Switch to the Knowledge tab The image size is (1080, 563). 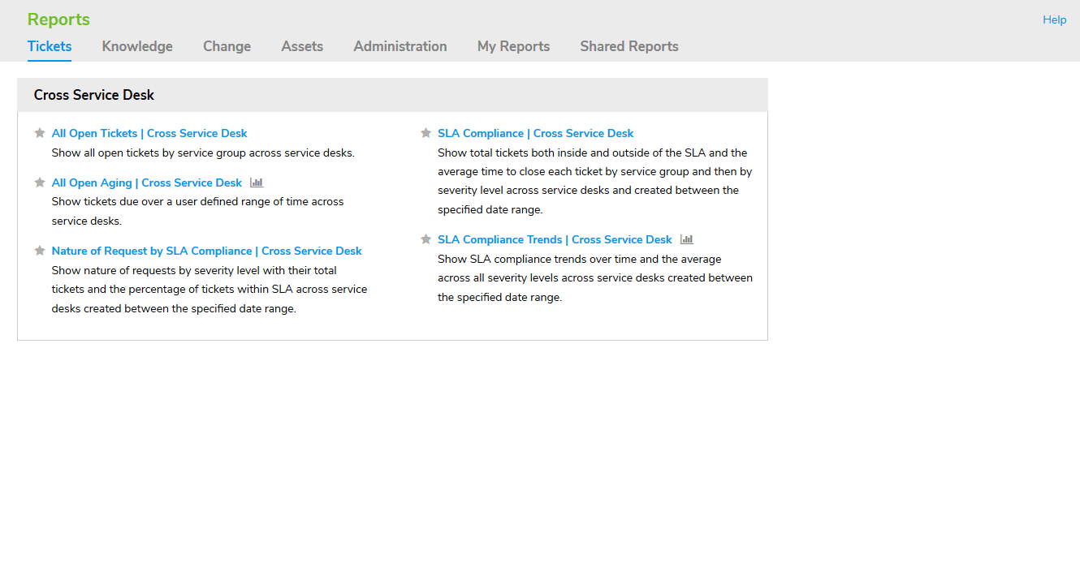tap(137, 46)
